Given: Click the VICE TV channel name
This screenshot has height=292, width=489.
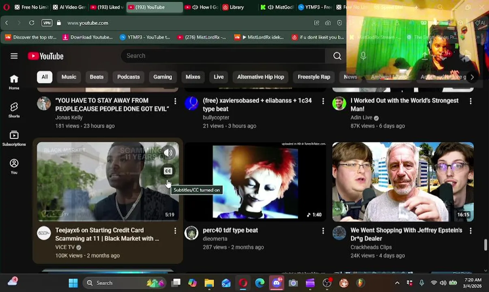Looking at the screenshot, I should tap(65, 247).
